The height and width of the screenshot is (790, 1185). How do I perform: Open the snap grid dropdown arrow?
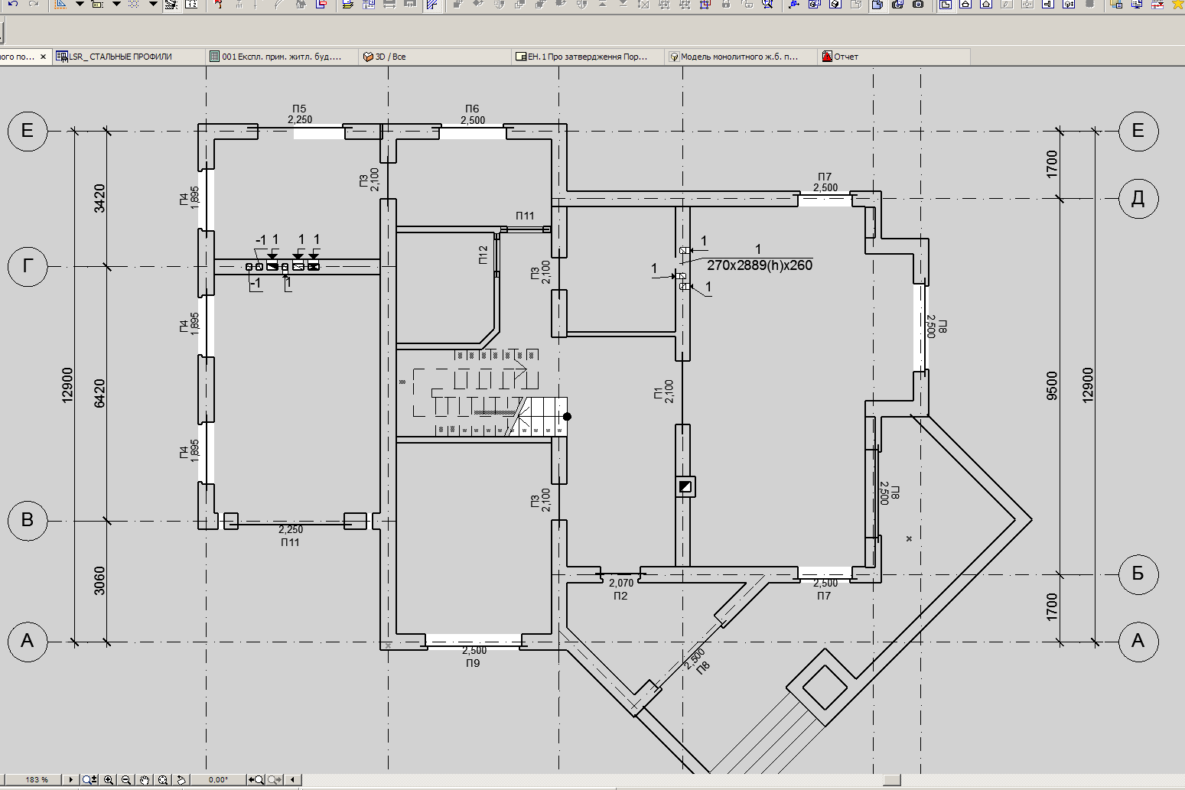tap(116, 4)
